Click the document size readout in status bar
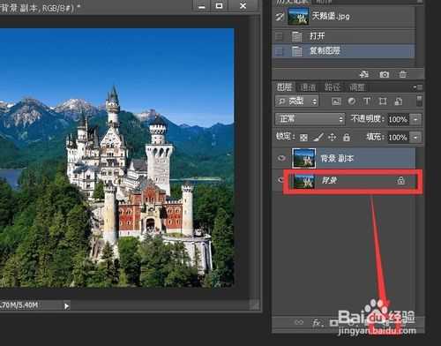 pyautogui.click(x=19, y=305)
